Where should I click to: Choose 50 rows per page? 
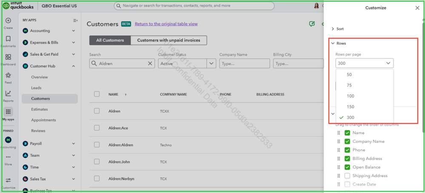tap(364, 75)
